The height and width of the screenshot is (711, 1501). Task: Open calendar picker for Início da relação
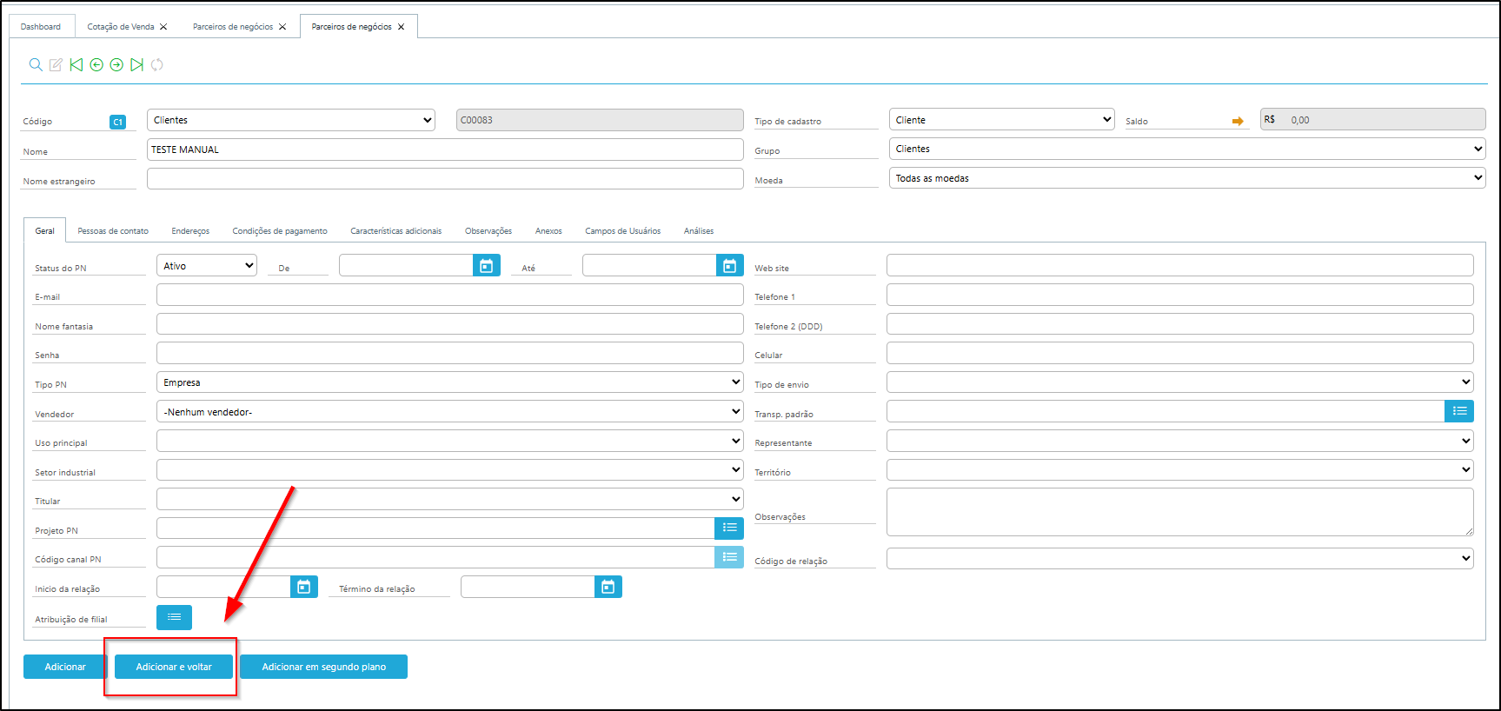click(303, 587)
